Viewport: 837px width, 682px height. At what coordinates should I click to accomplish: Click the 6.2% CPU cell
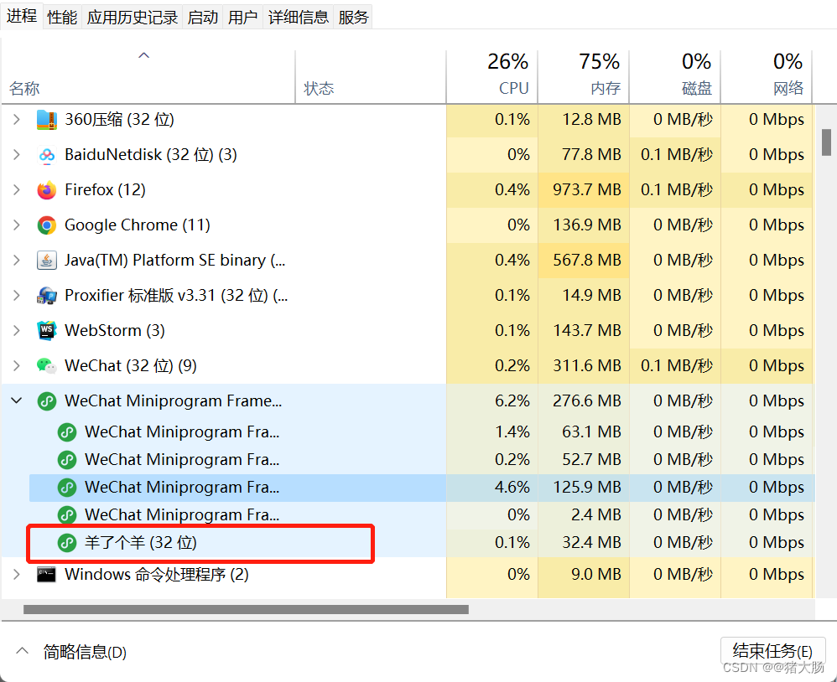pyautogui.click(x=492, y=401)
